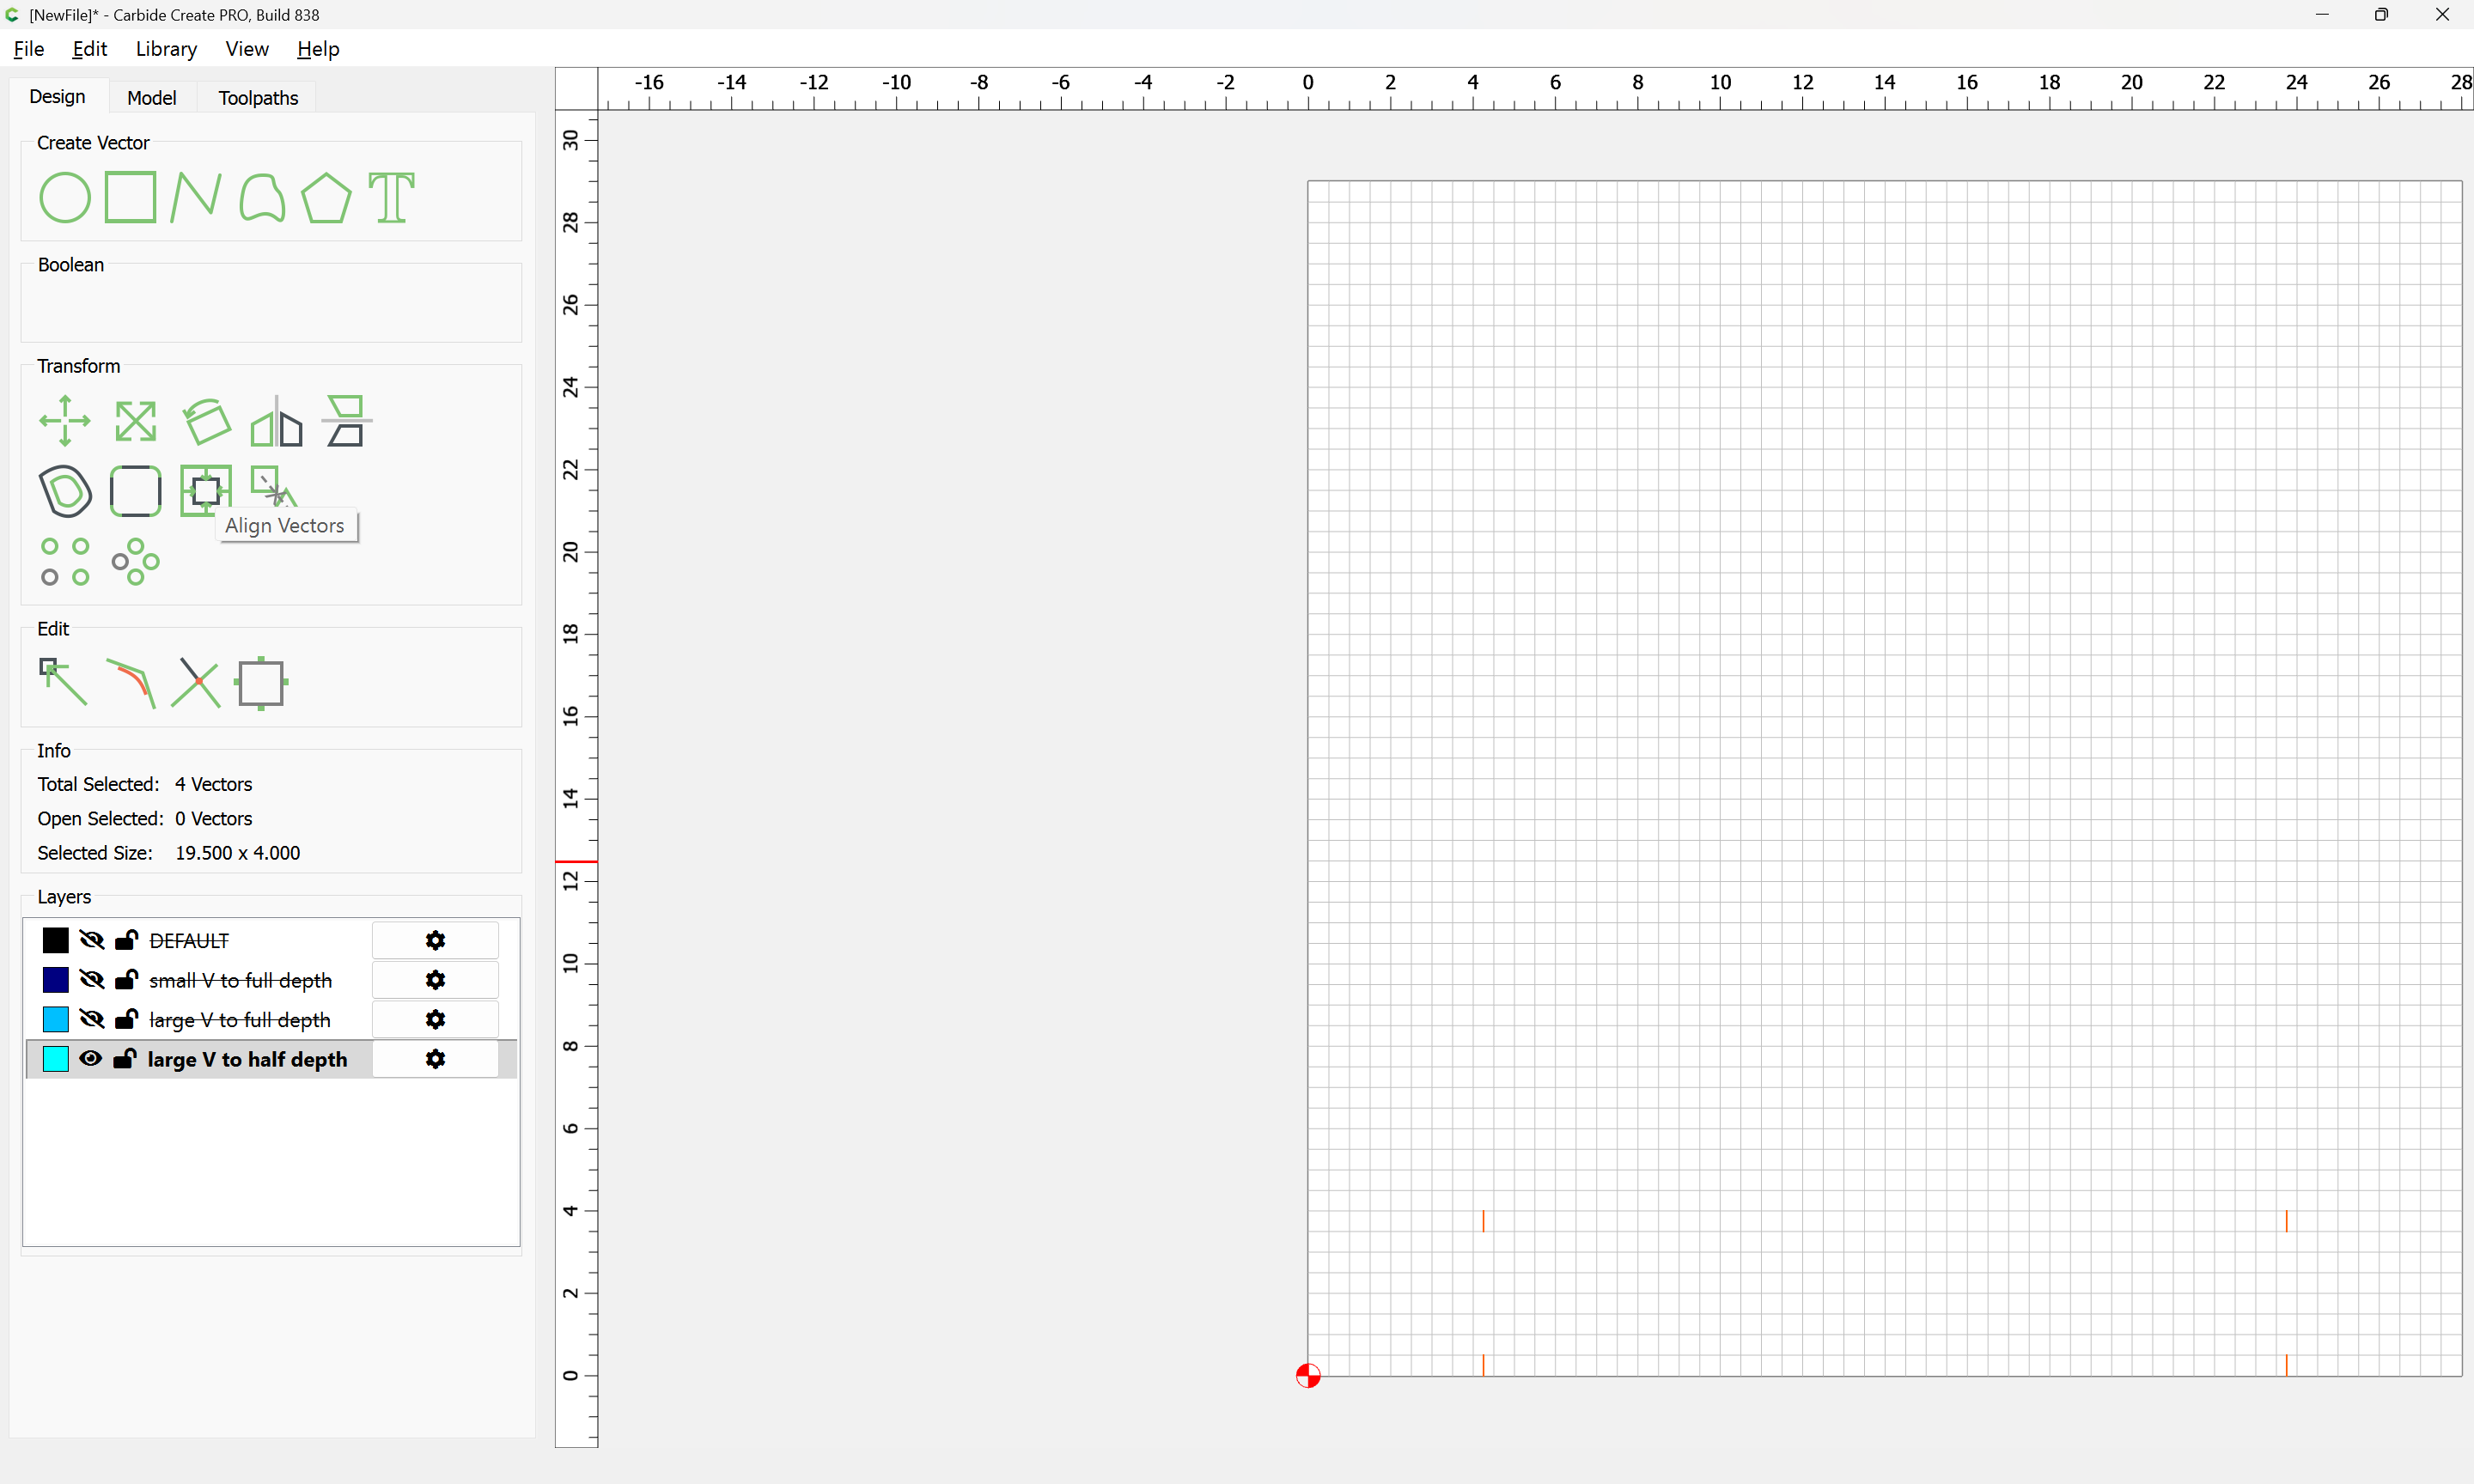Switch to the Toolpaths tab
The width and height of the screenshot is (2474, 1484).
pos(258,97)
